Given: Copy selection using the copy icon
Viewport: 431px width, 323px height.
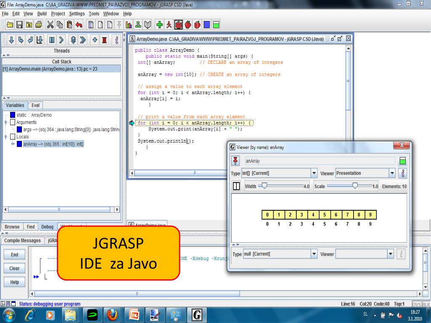Looking at the screenshot, I should click(x=60, y=25).
